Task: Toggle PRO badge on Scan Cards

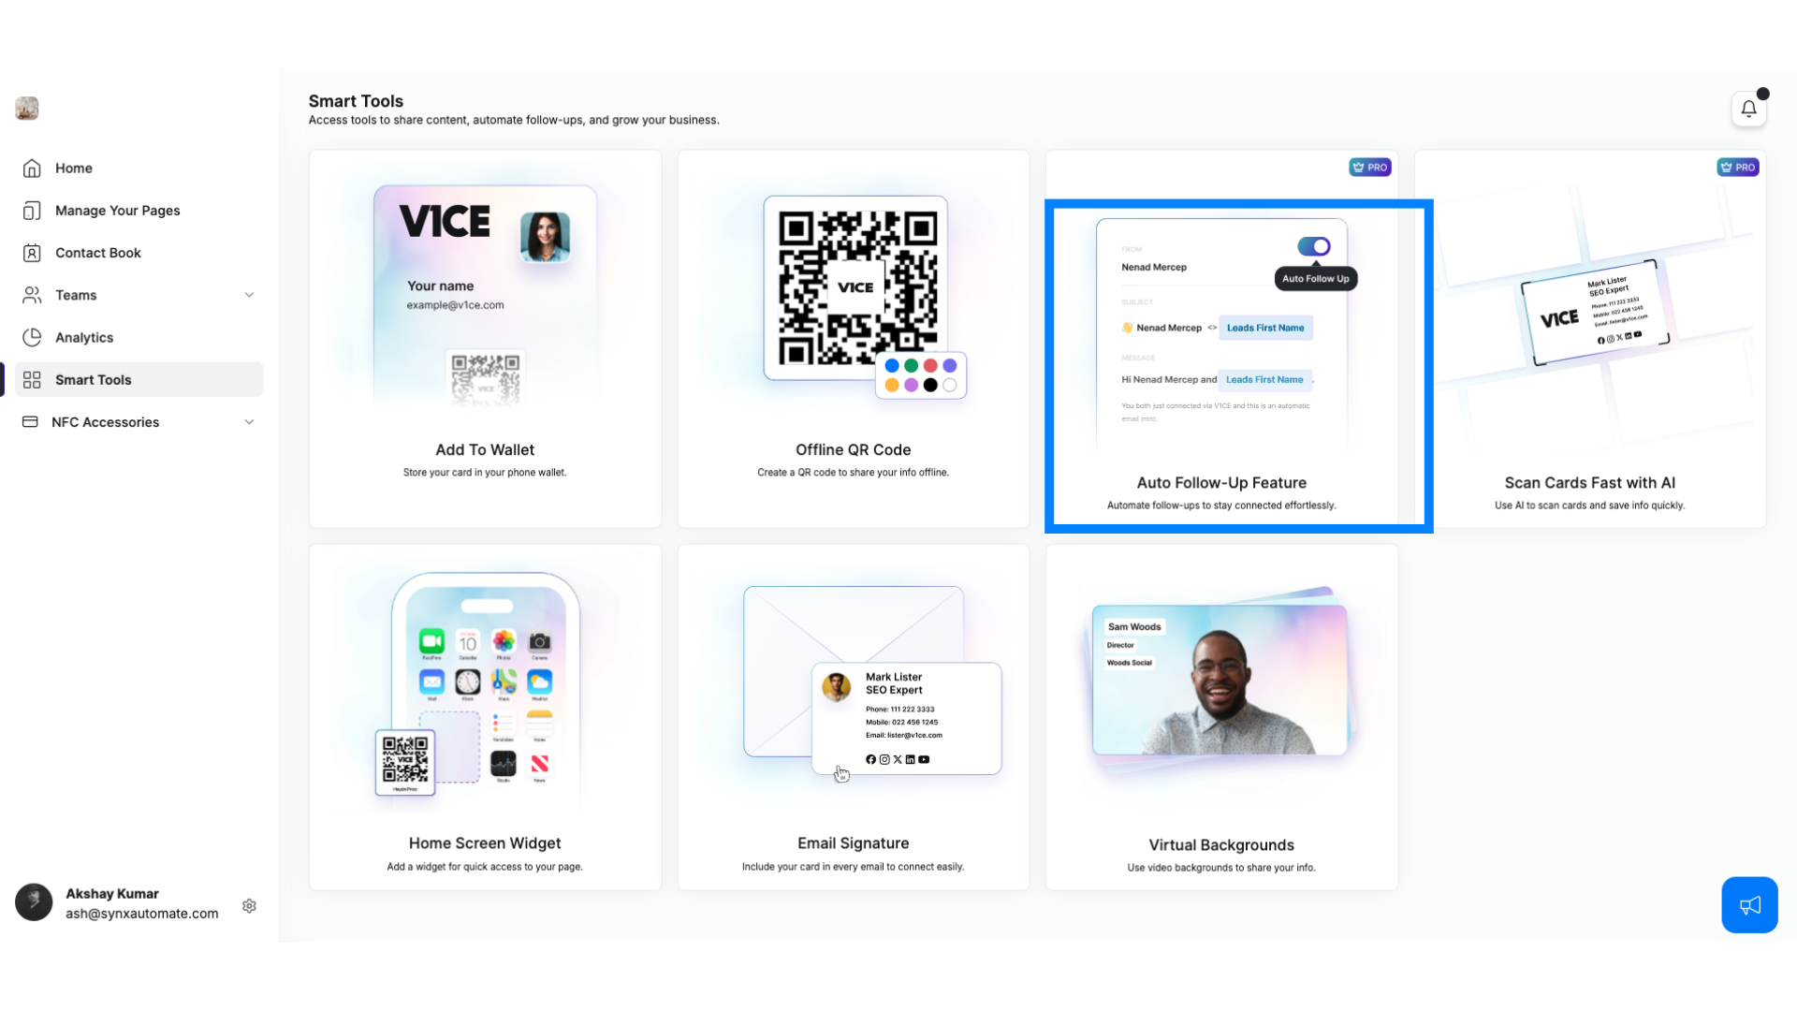Action: pos(1738,166)
